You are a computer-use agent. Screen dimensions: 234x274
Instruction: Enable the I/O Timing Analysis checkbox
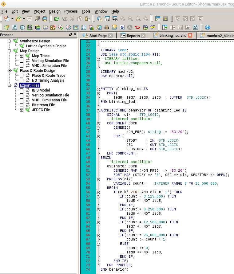(22, 80)
